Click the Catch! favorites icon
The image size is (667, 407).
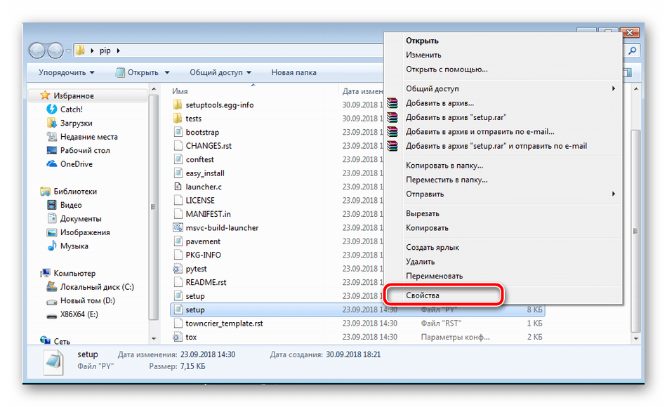[51, 109]
